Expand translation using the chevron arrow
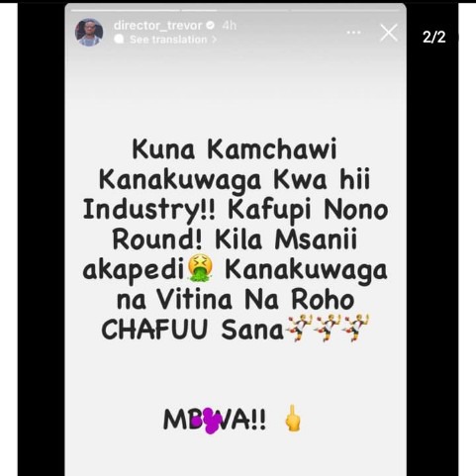Image resolution: width=476 pixels, height=476 pixels. tap(214, 40)
